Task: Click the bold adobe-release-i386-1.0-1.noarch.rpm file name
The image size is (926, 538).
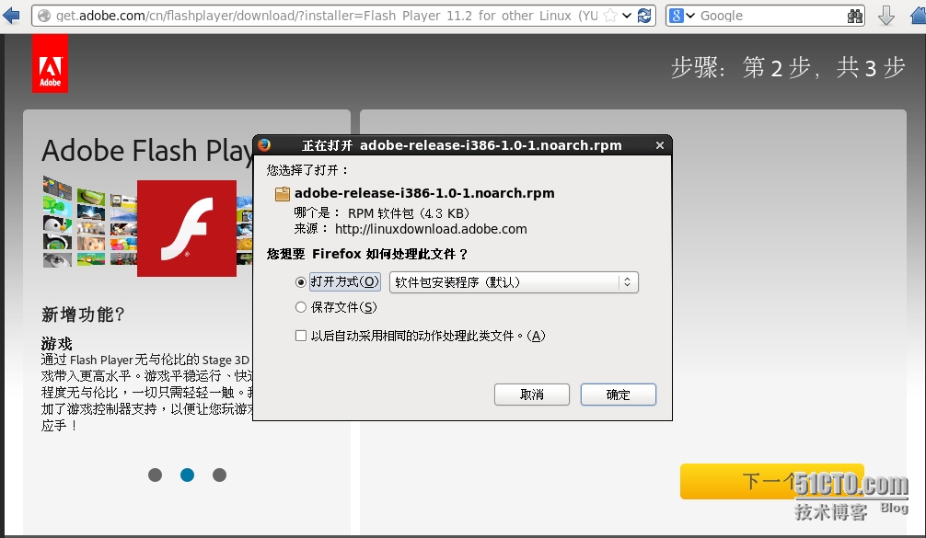Action: (424, 193)
